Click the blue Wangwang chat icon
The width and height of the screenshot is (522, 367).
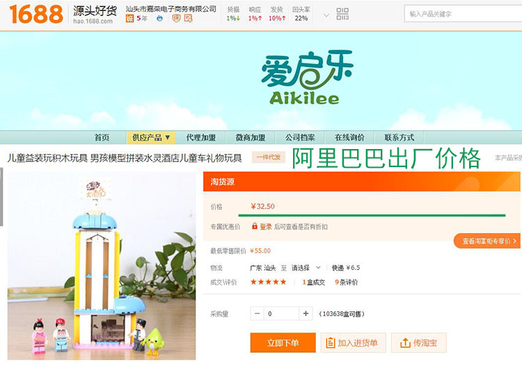(x=160, y=18)
